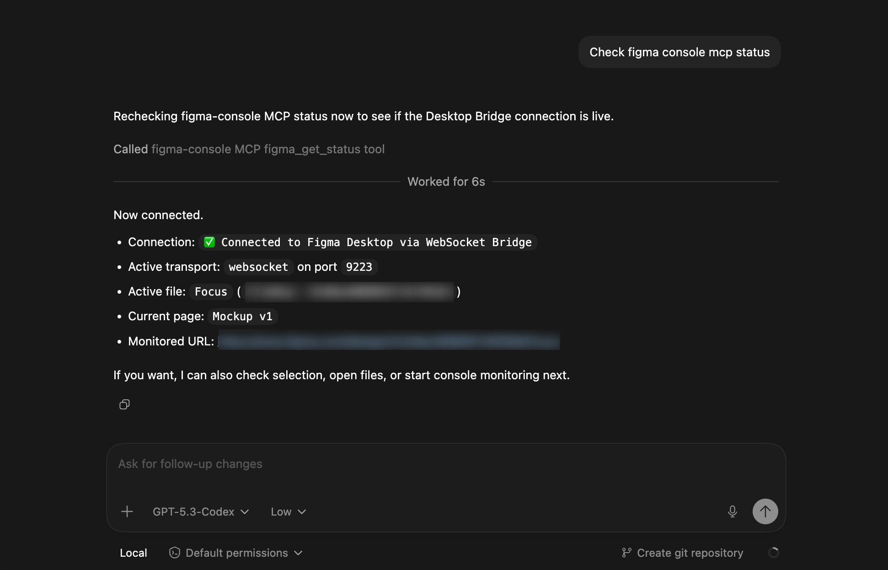Click the 'Mockup v1' code chip
The width and height of the screenshot is (888, 570).
(242, 316)
